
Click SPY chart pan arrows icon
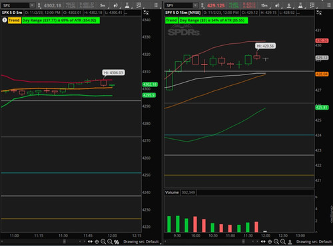[263, 242]
